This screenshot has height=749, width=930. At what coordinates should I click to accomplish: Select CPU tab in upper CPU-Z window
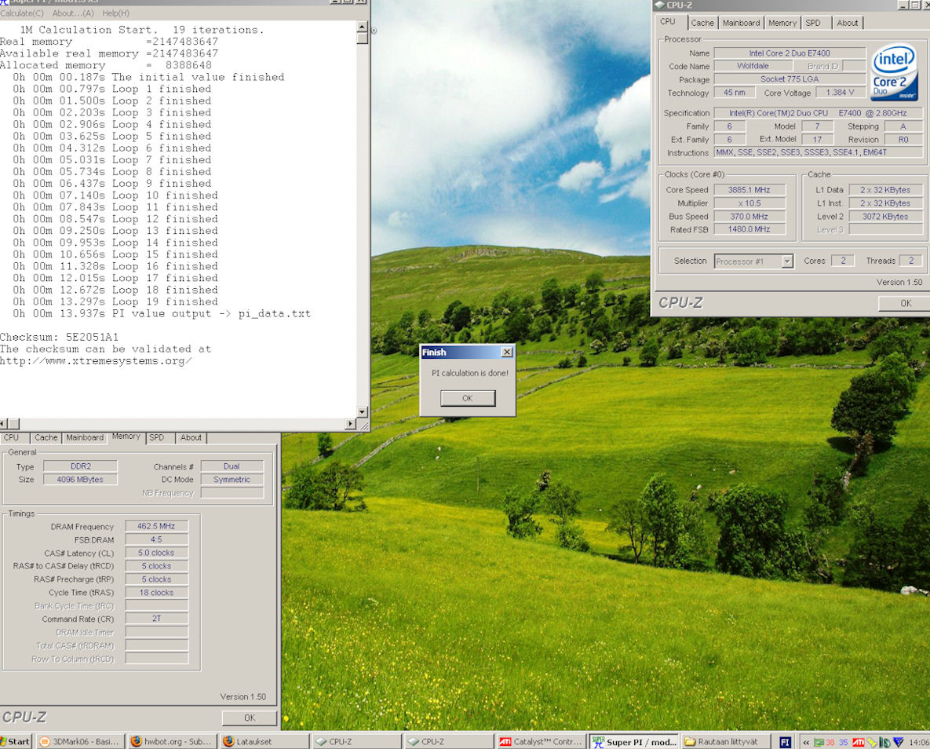668,21
